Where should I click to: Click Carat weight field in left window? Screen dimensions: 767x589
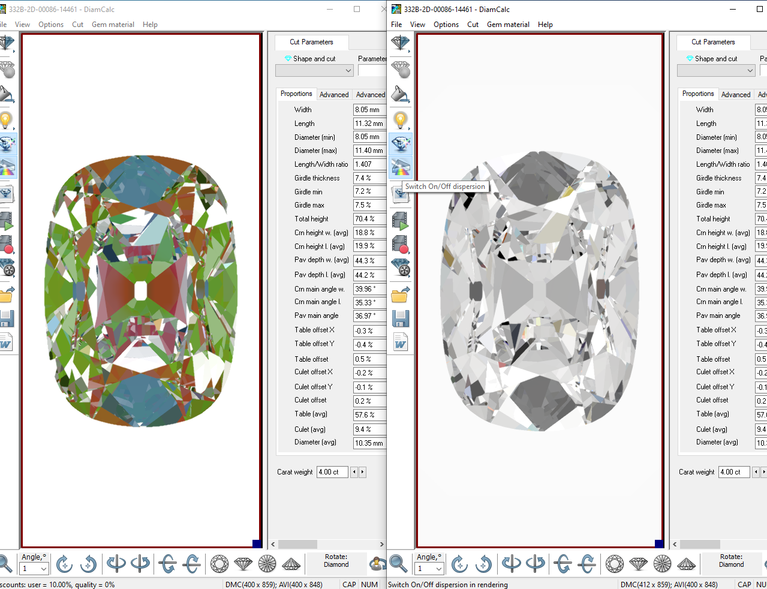(332, 472)
